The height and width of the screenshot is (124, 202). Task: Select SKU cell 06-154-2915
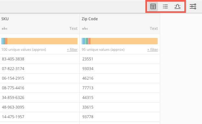click(x=40, y=78)
